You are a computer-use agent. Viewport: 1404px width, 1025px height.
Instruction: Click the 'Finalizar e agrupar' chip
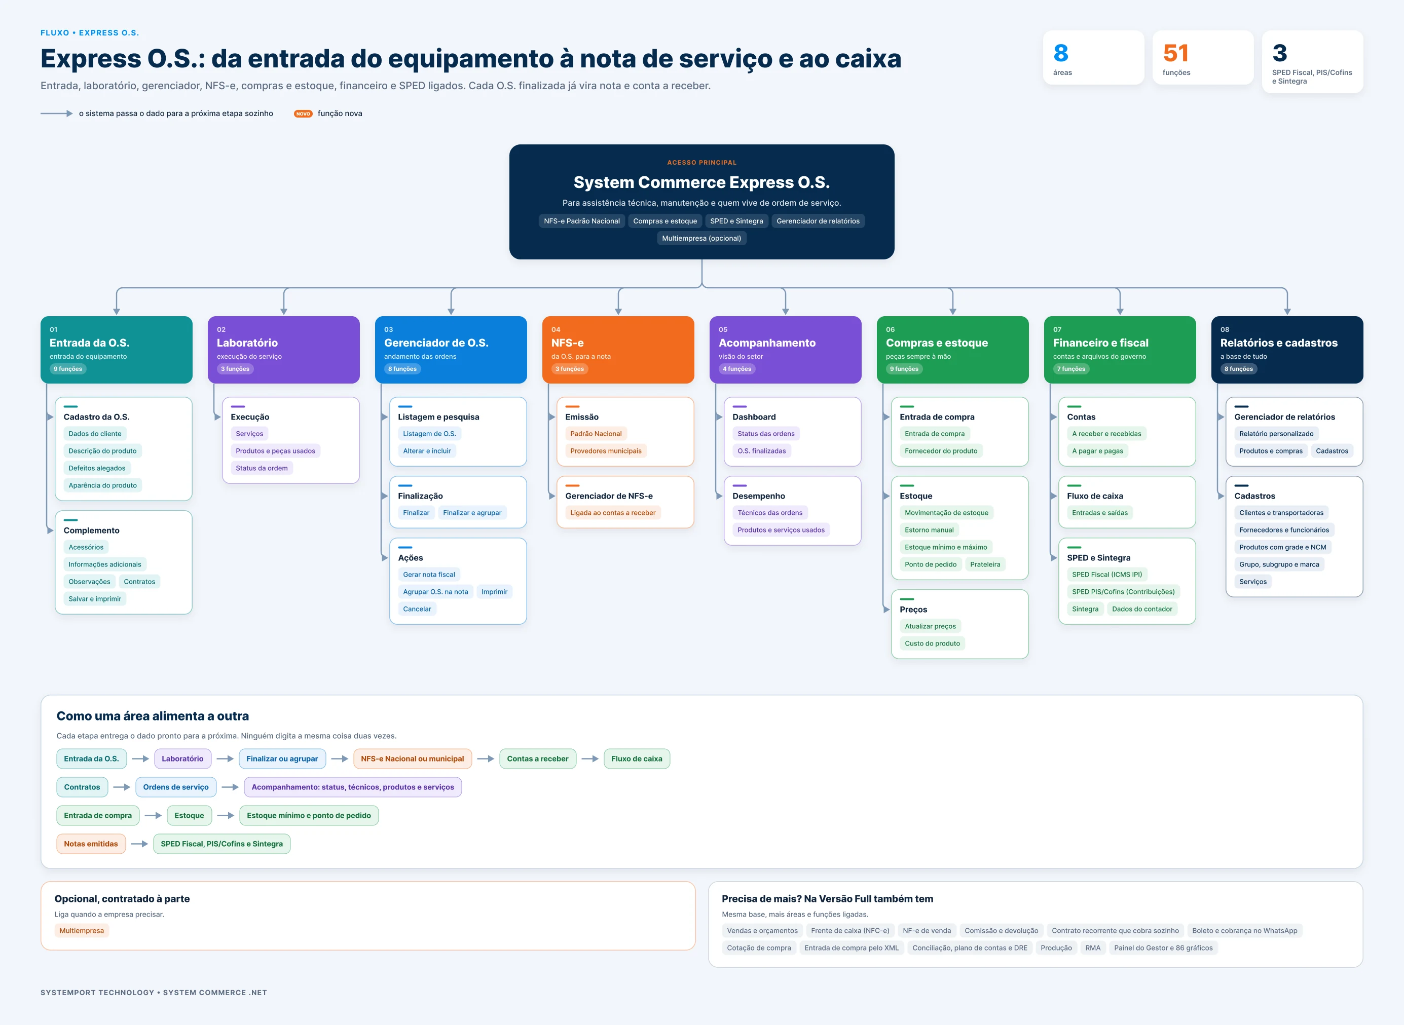click(472, 513)
